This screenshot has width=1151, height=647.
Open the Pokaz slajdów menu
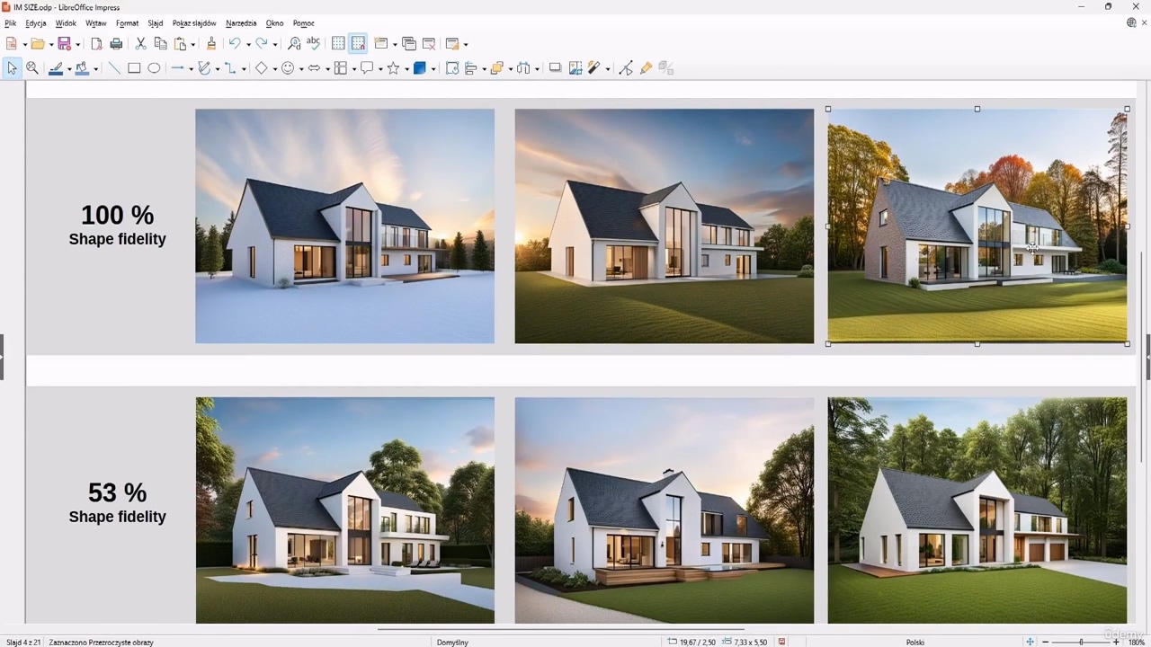pos(194,23)
